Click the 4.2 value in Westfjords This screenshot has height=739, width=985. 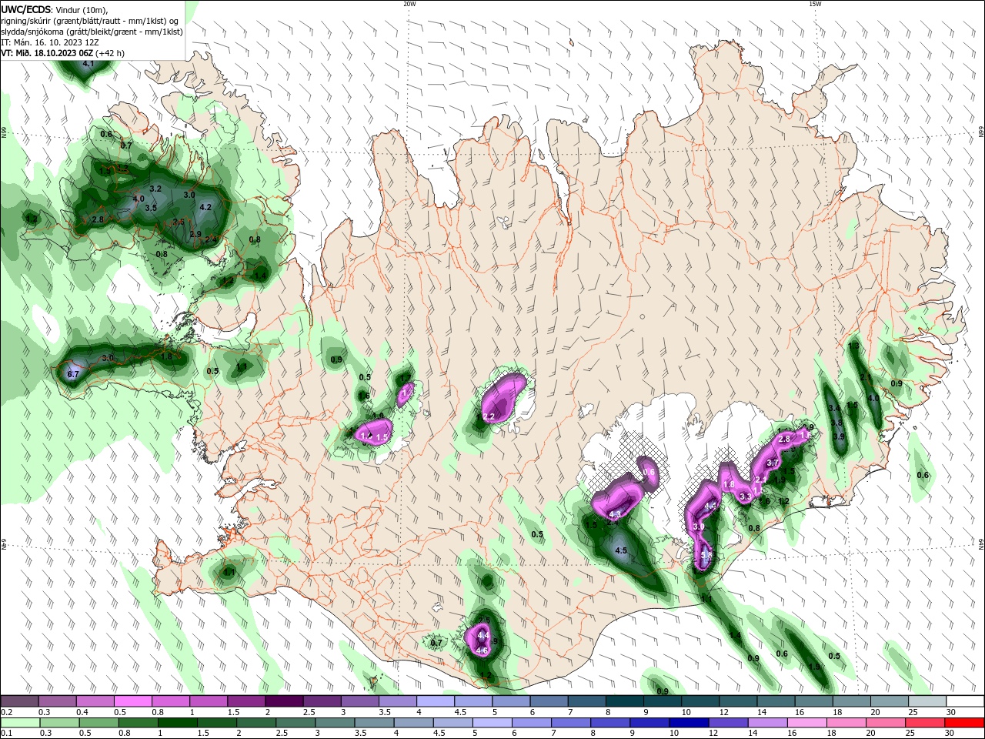205,207
